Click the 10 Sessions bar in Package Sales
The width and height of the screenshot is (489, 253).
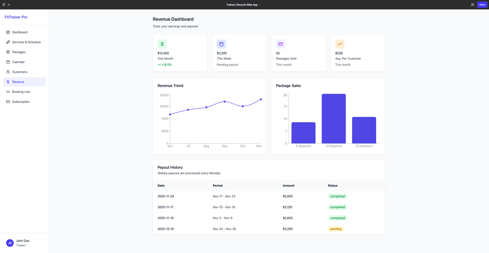[334, 118]
